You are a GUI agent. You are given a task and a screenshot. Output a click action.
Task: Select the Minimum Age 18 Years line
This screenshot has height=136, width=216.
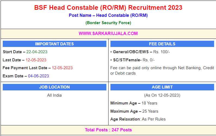(134, 103)
